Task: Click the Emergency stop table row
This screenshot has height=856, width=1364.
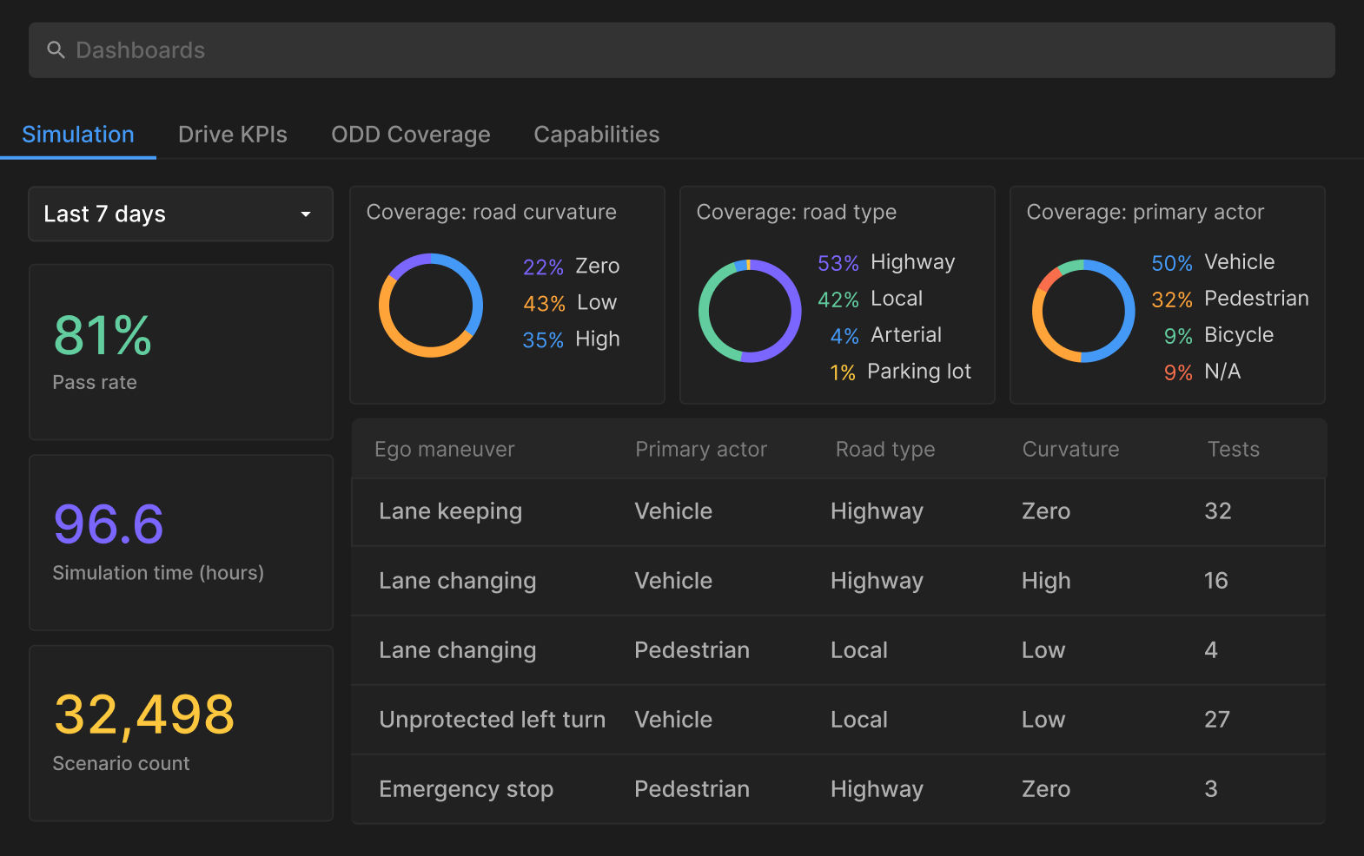Action: click(838, 789)
